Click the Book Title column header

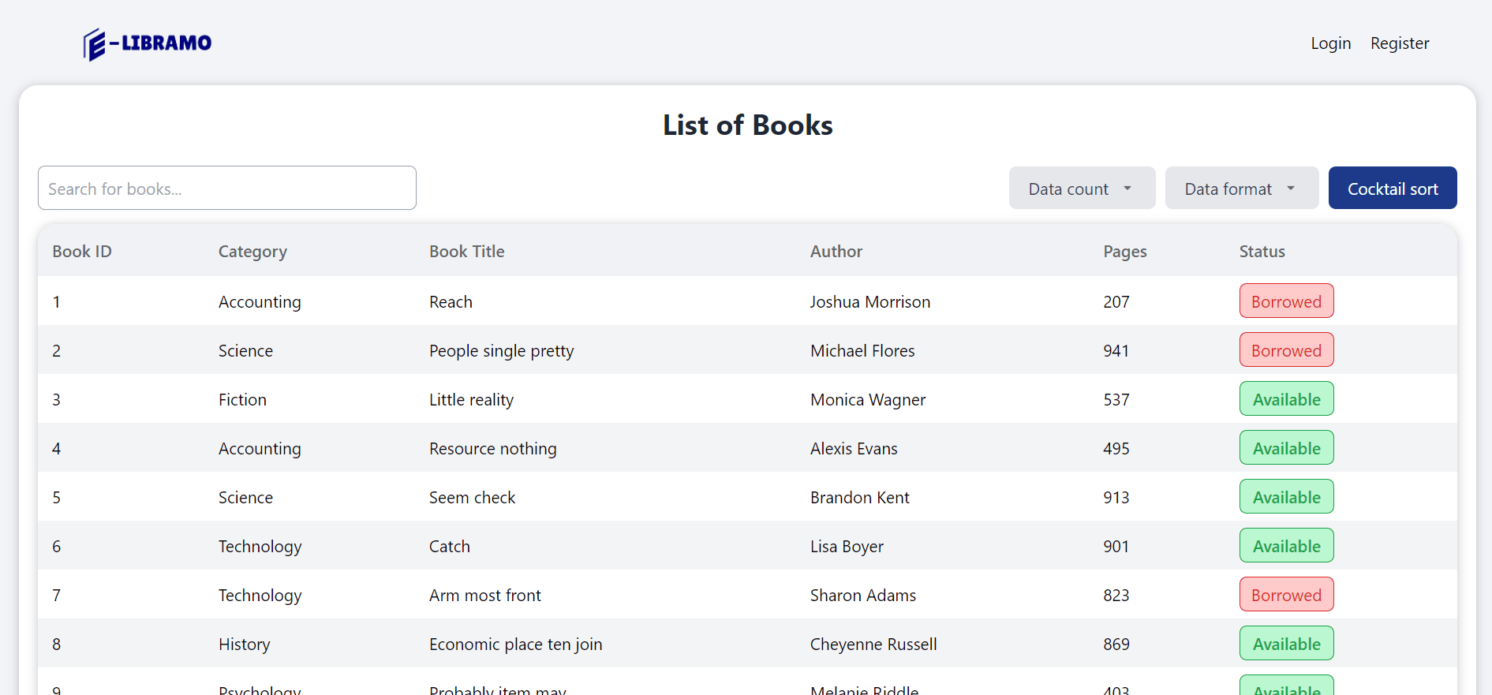pos(466,252)
